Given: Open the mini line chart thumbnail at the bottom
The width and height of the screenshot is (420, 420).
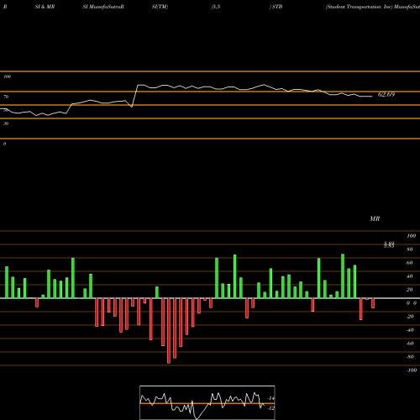Looking at the screenshot, I should (x=207, y=402).
